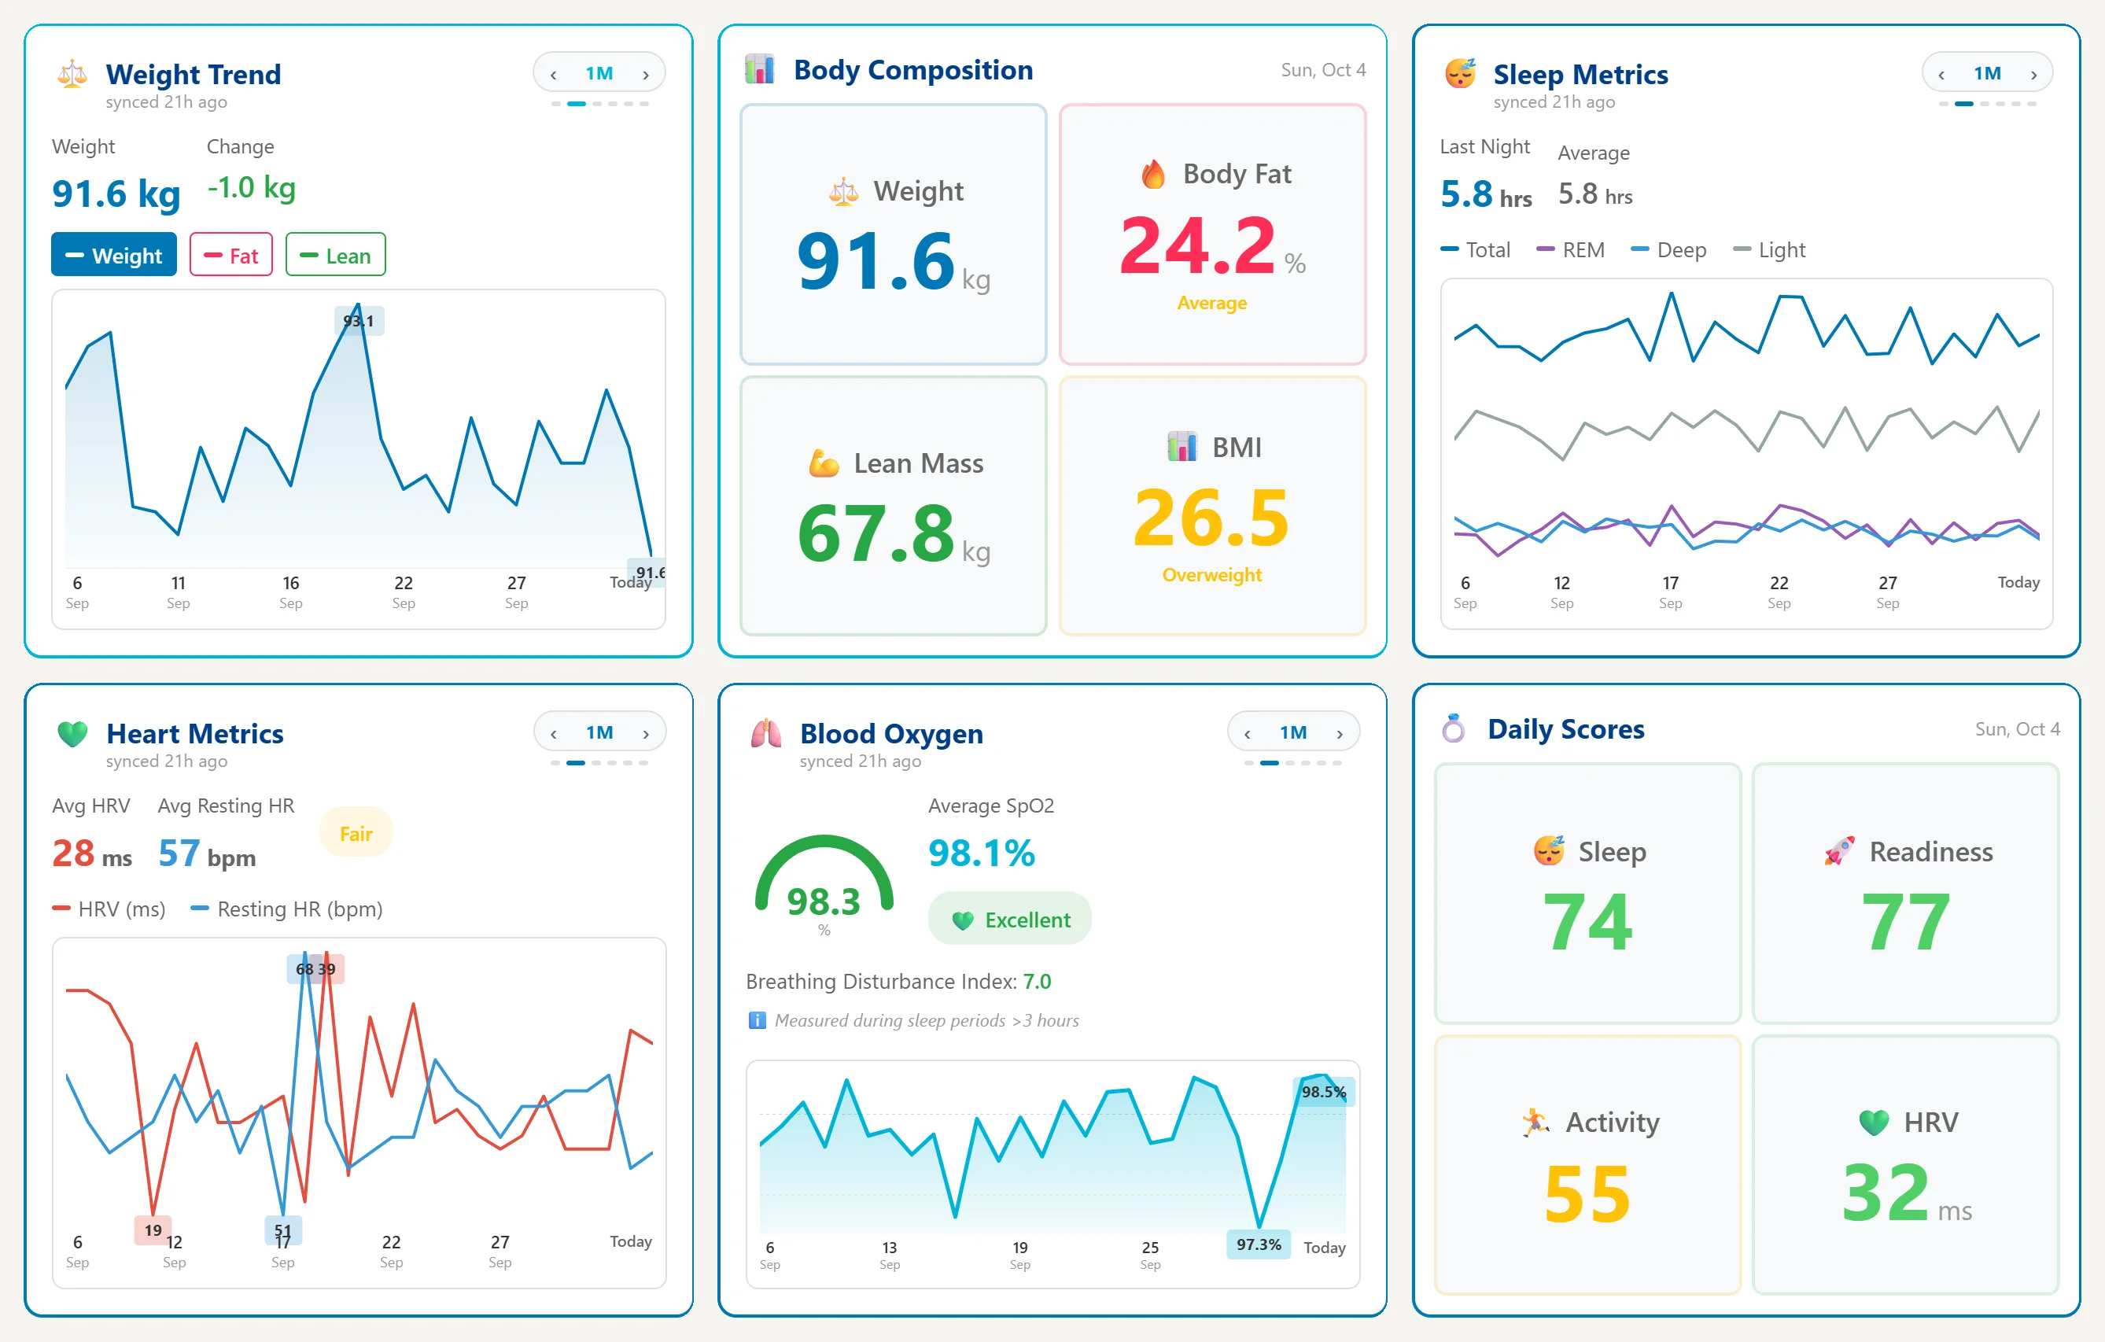The width and height of the screenshot is (2105, 1342).
Task: Toggle the Resting HR (bpm) legend entry
Action: click(x=287, y=909)
